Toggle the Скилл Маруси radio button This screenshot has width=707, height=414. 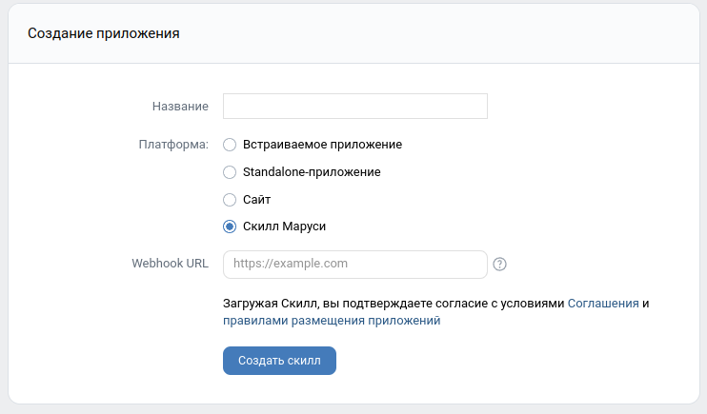(x=229, y=227)
